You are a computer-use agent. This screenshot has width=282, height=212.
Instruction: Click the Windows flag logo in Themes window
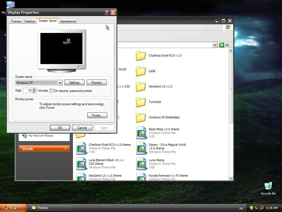228,27
